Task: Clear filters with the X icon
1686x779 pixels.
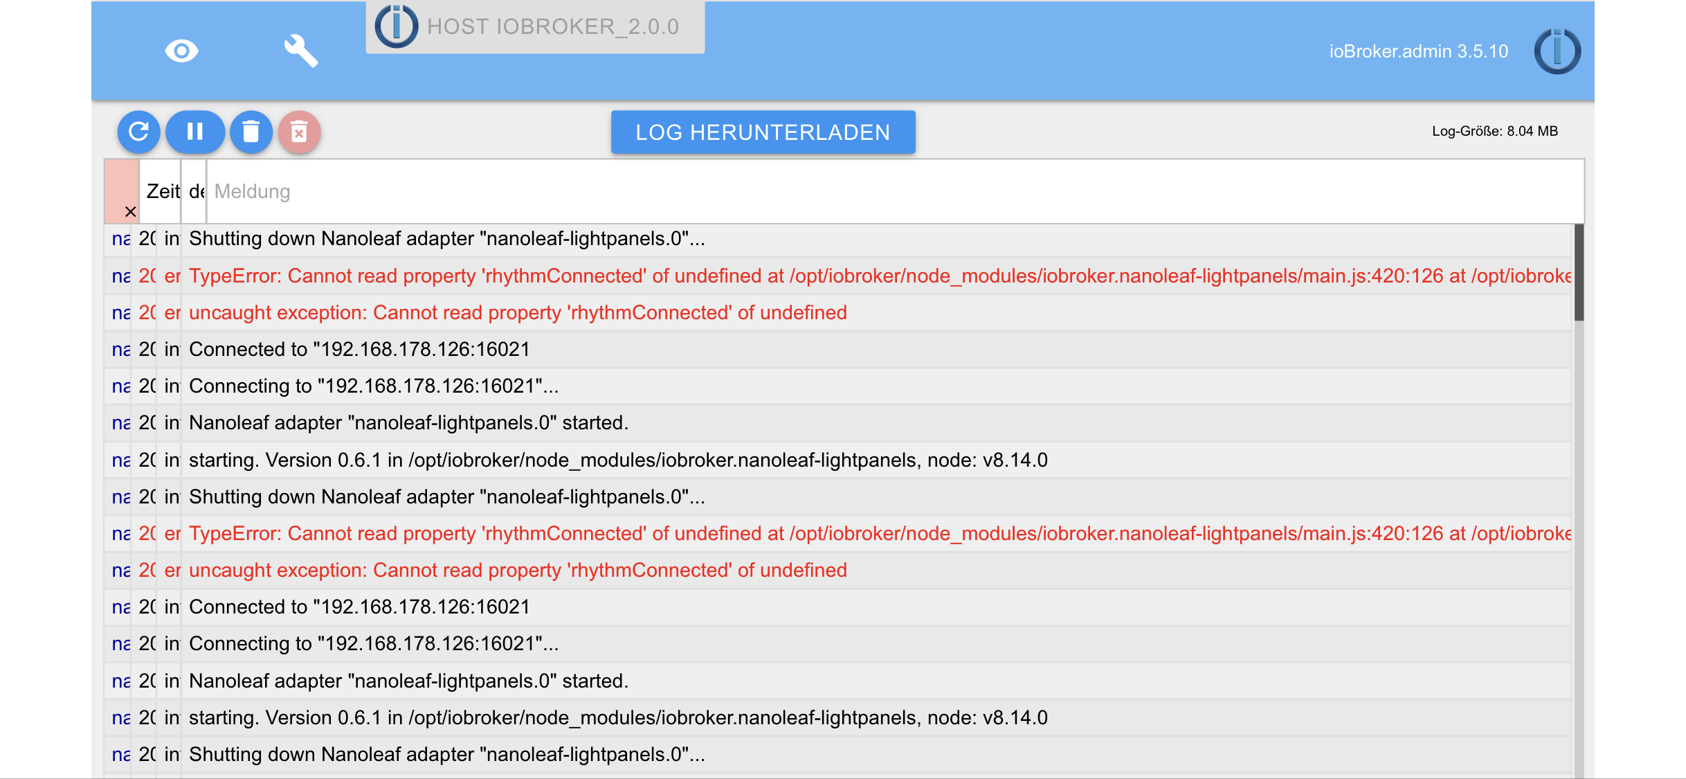Action: [x=130, y=212]
